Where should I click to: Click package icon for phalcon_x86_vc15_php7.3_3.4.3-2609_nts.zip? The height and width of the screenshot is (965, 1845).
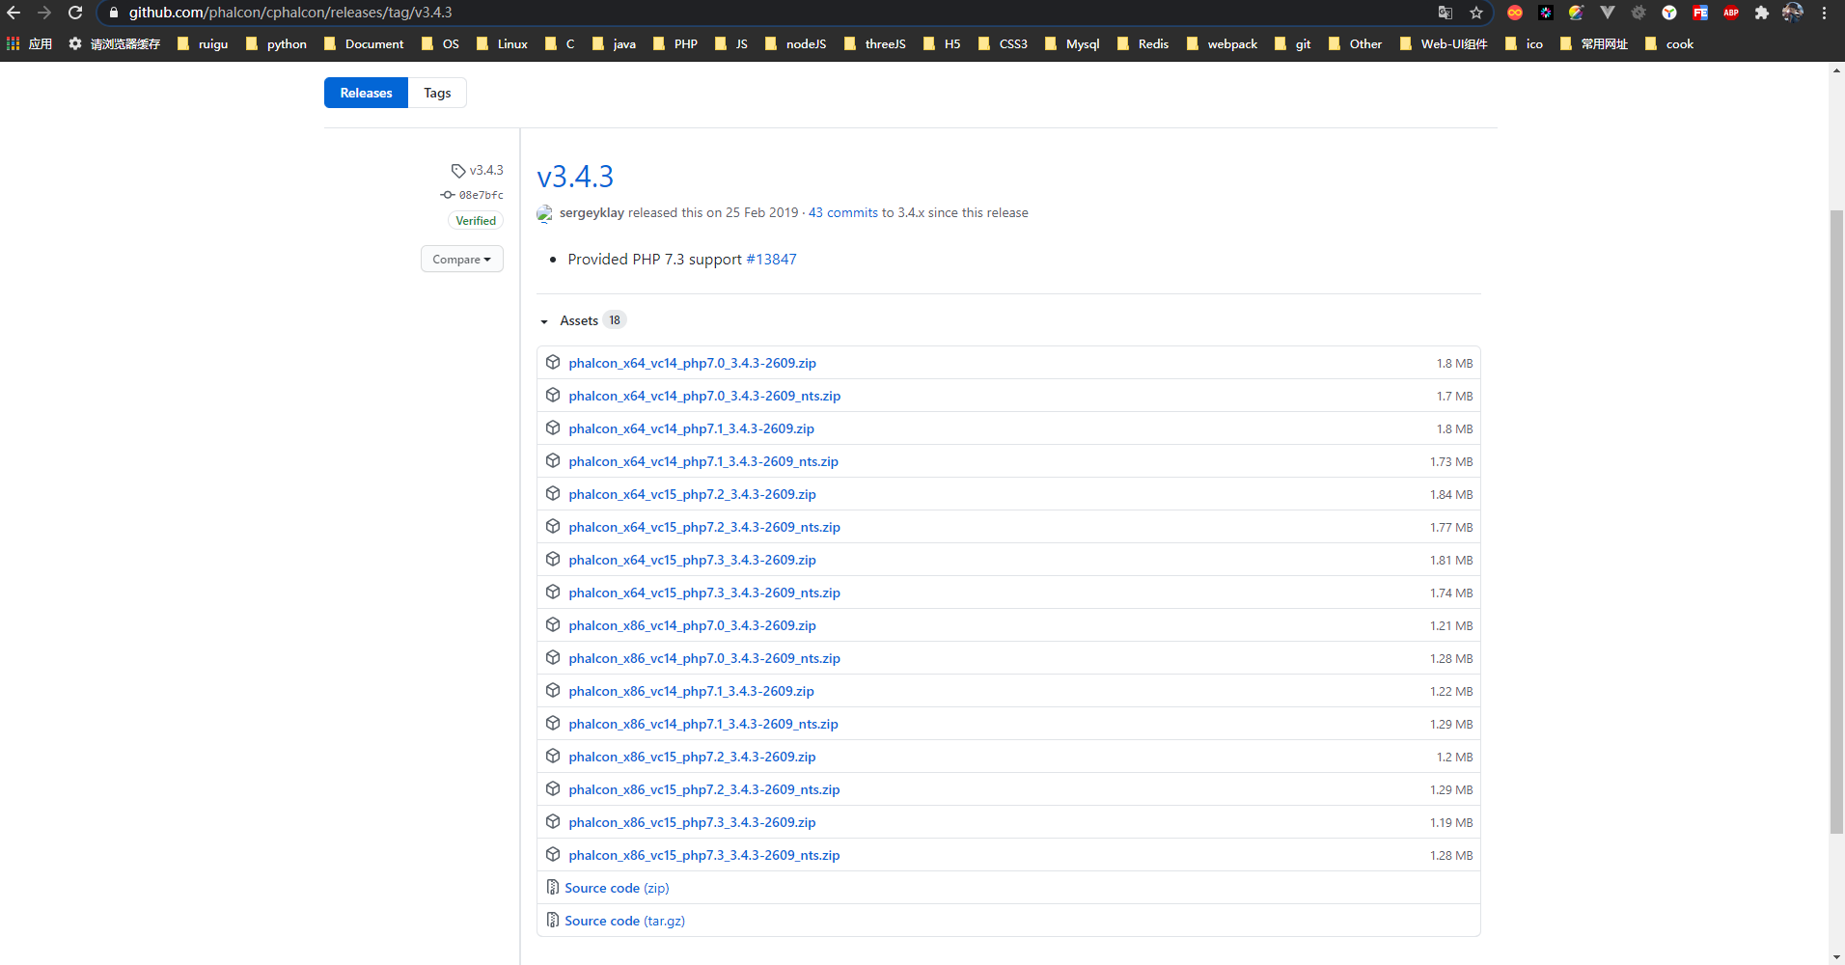tap(553, 854)
